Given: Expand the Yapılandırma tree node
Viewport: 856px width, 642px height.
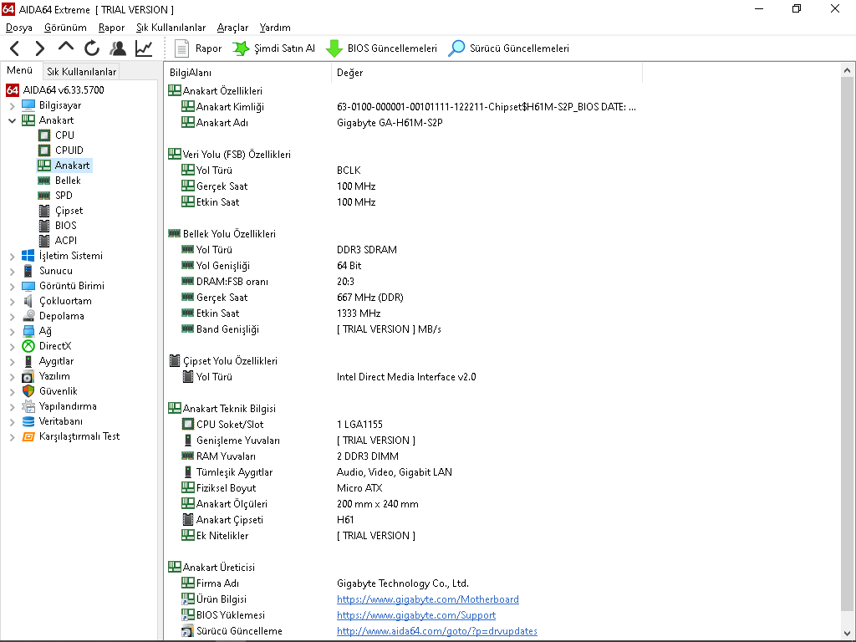Looking at the screenshot, I should pos(12,407).
